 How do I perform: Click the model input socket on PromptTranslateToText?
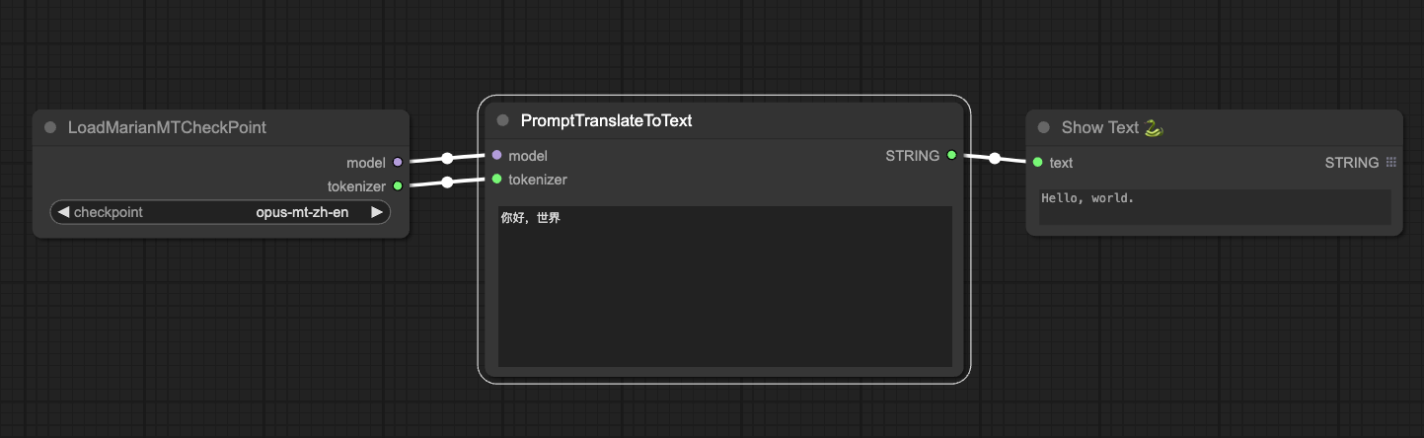496,155
